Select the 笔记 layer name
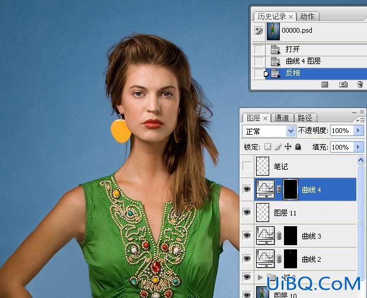This screenshot has height=298, width=367. click(x=280, y=167)
